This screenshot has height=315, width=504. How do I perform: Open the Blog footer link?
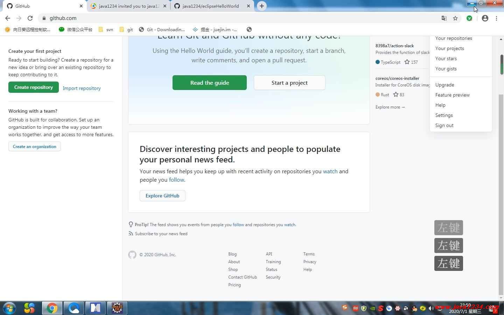(232, 254)
